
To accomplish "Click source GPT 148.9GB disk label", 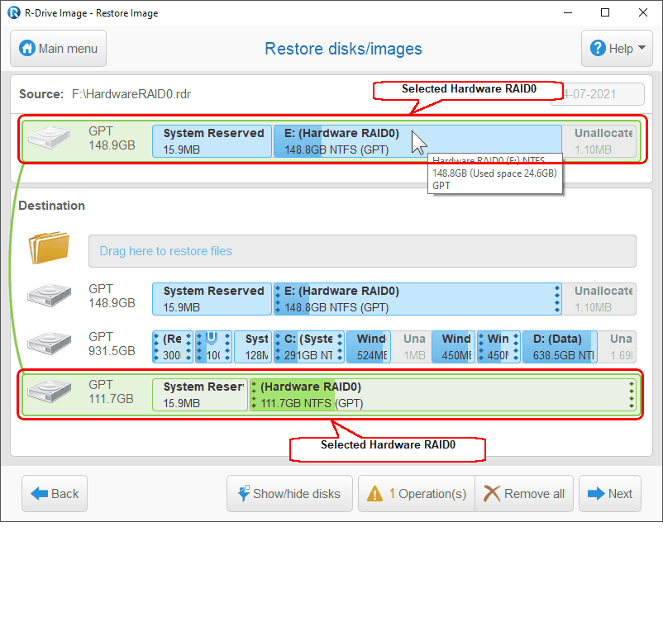I will pyautogui.click(x=112, y=138).
